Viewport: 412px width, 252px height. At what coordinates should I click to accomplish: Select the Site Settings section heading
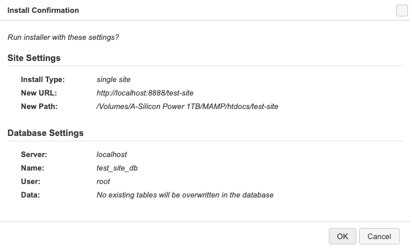click(x=34, y=59)
